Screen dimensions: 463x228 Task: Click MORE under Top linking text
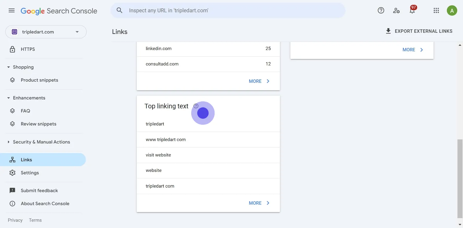[x=259, y=203]
